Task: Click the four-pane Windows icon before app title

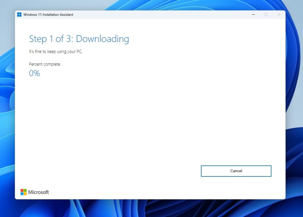Action: pos(20,14)
